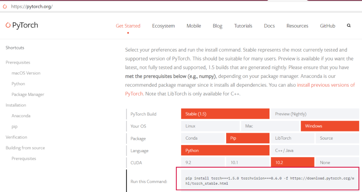Select None for CUDA
The width and height of the screenshot is (362, 192).
click(x=337, y=162)
